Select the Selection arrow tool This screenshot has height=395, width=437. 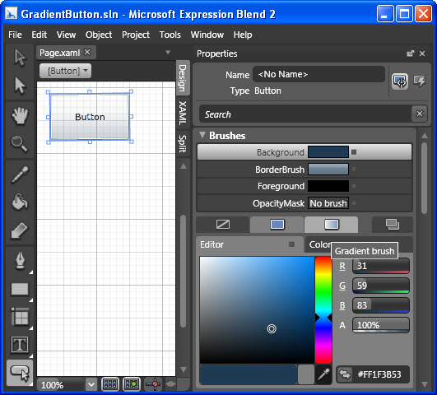[x=20, y=58]
